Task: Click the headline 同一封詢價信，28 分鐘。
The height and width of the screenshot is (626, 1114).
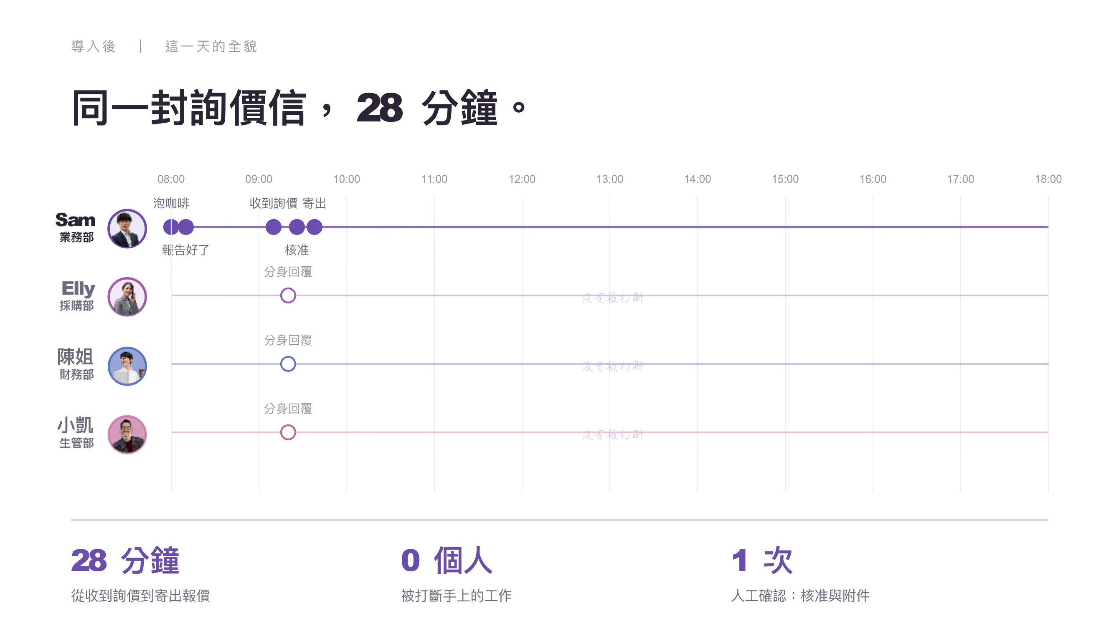Action: pos(299,108)
